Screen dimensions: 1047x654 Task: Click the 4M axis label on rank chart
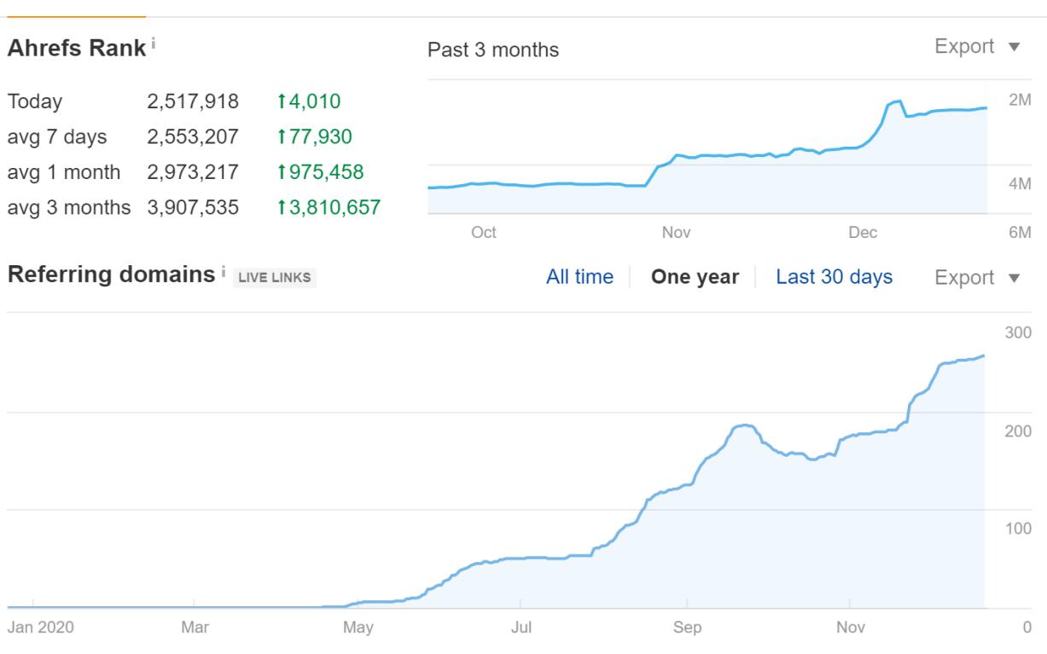[x=1020, y=183]
